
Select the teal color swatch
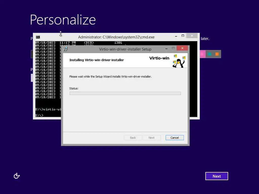pyautogui.click(x=209, y=54)
